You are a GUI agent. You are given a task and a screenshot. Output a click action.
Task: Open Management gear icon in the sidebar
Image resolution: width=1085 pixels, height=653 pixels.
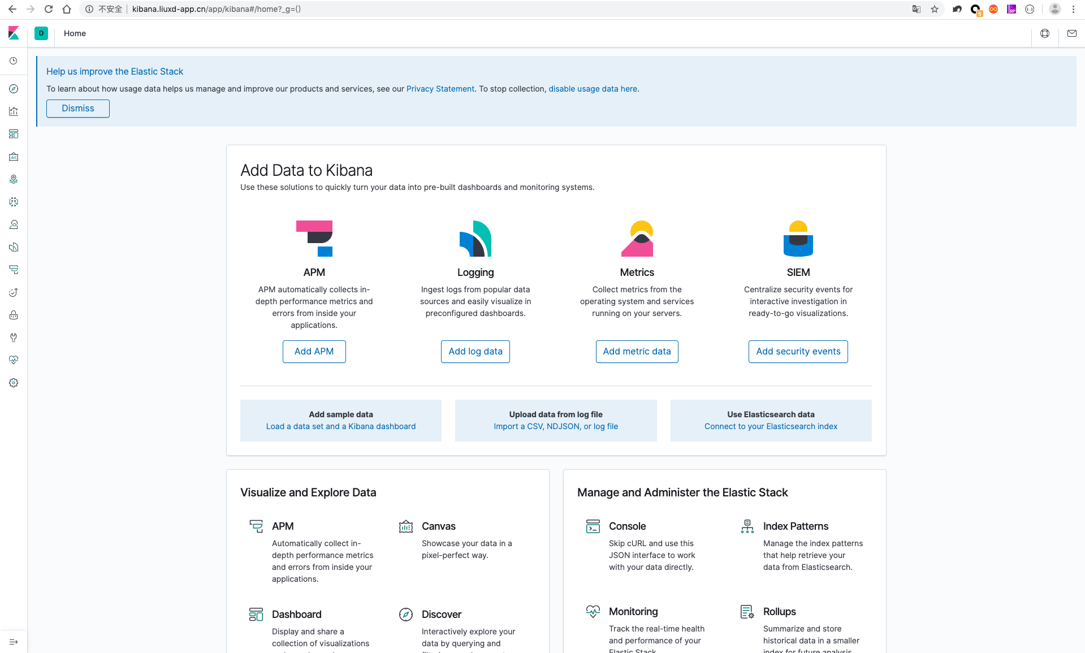(x=14, y=383)
